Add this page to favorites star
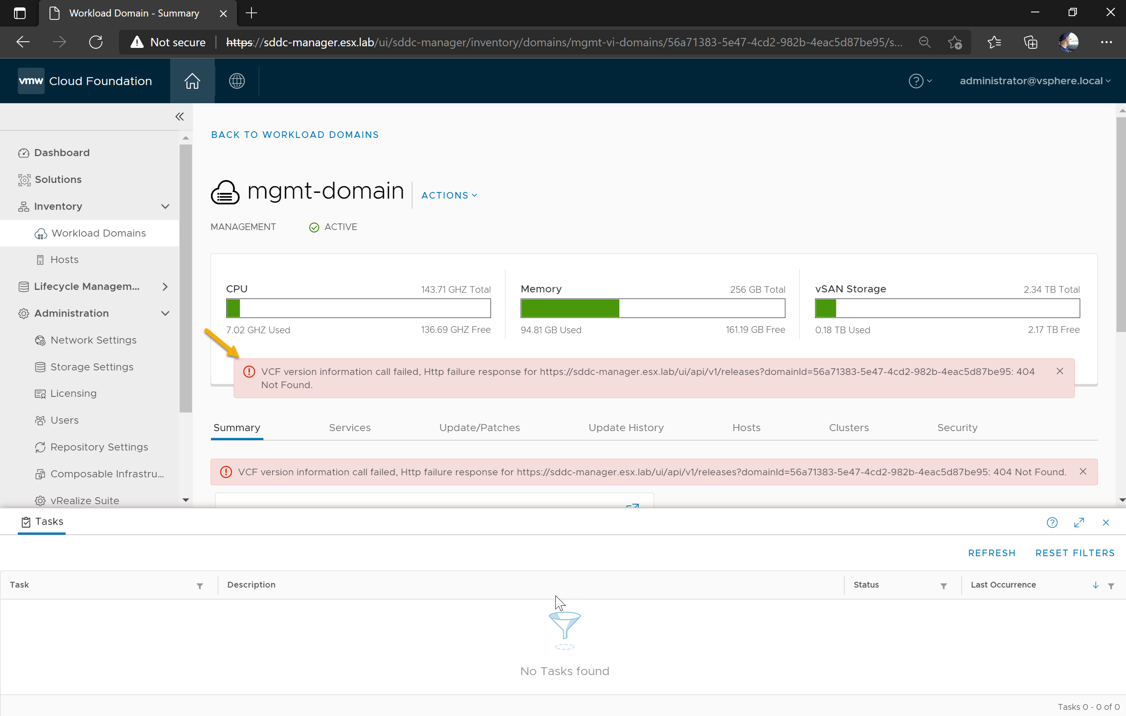 [955, 42]
